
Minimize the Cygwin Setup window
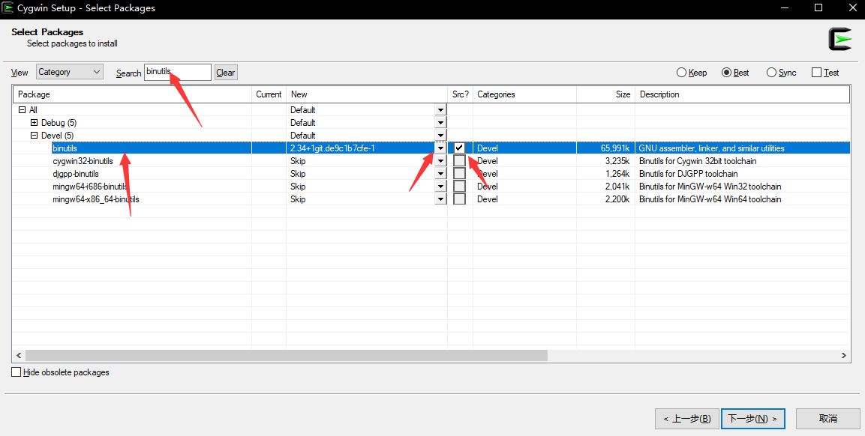785,7
